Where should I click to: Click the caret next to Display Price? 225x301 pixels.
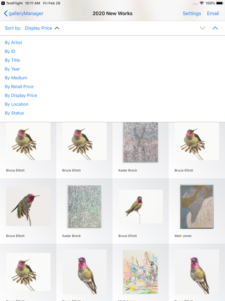click(57, 28)
